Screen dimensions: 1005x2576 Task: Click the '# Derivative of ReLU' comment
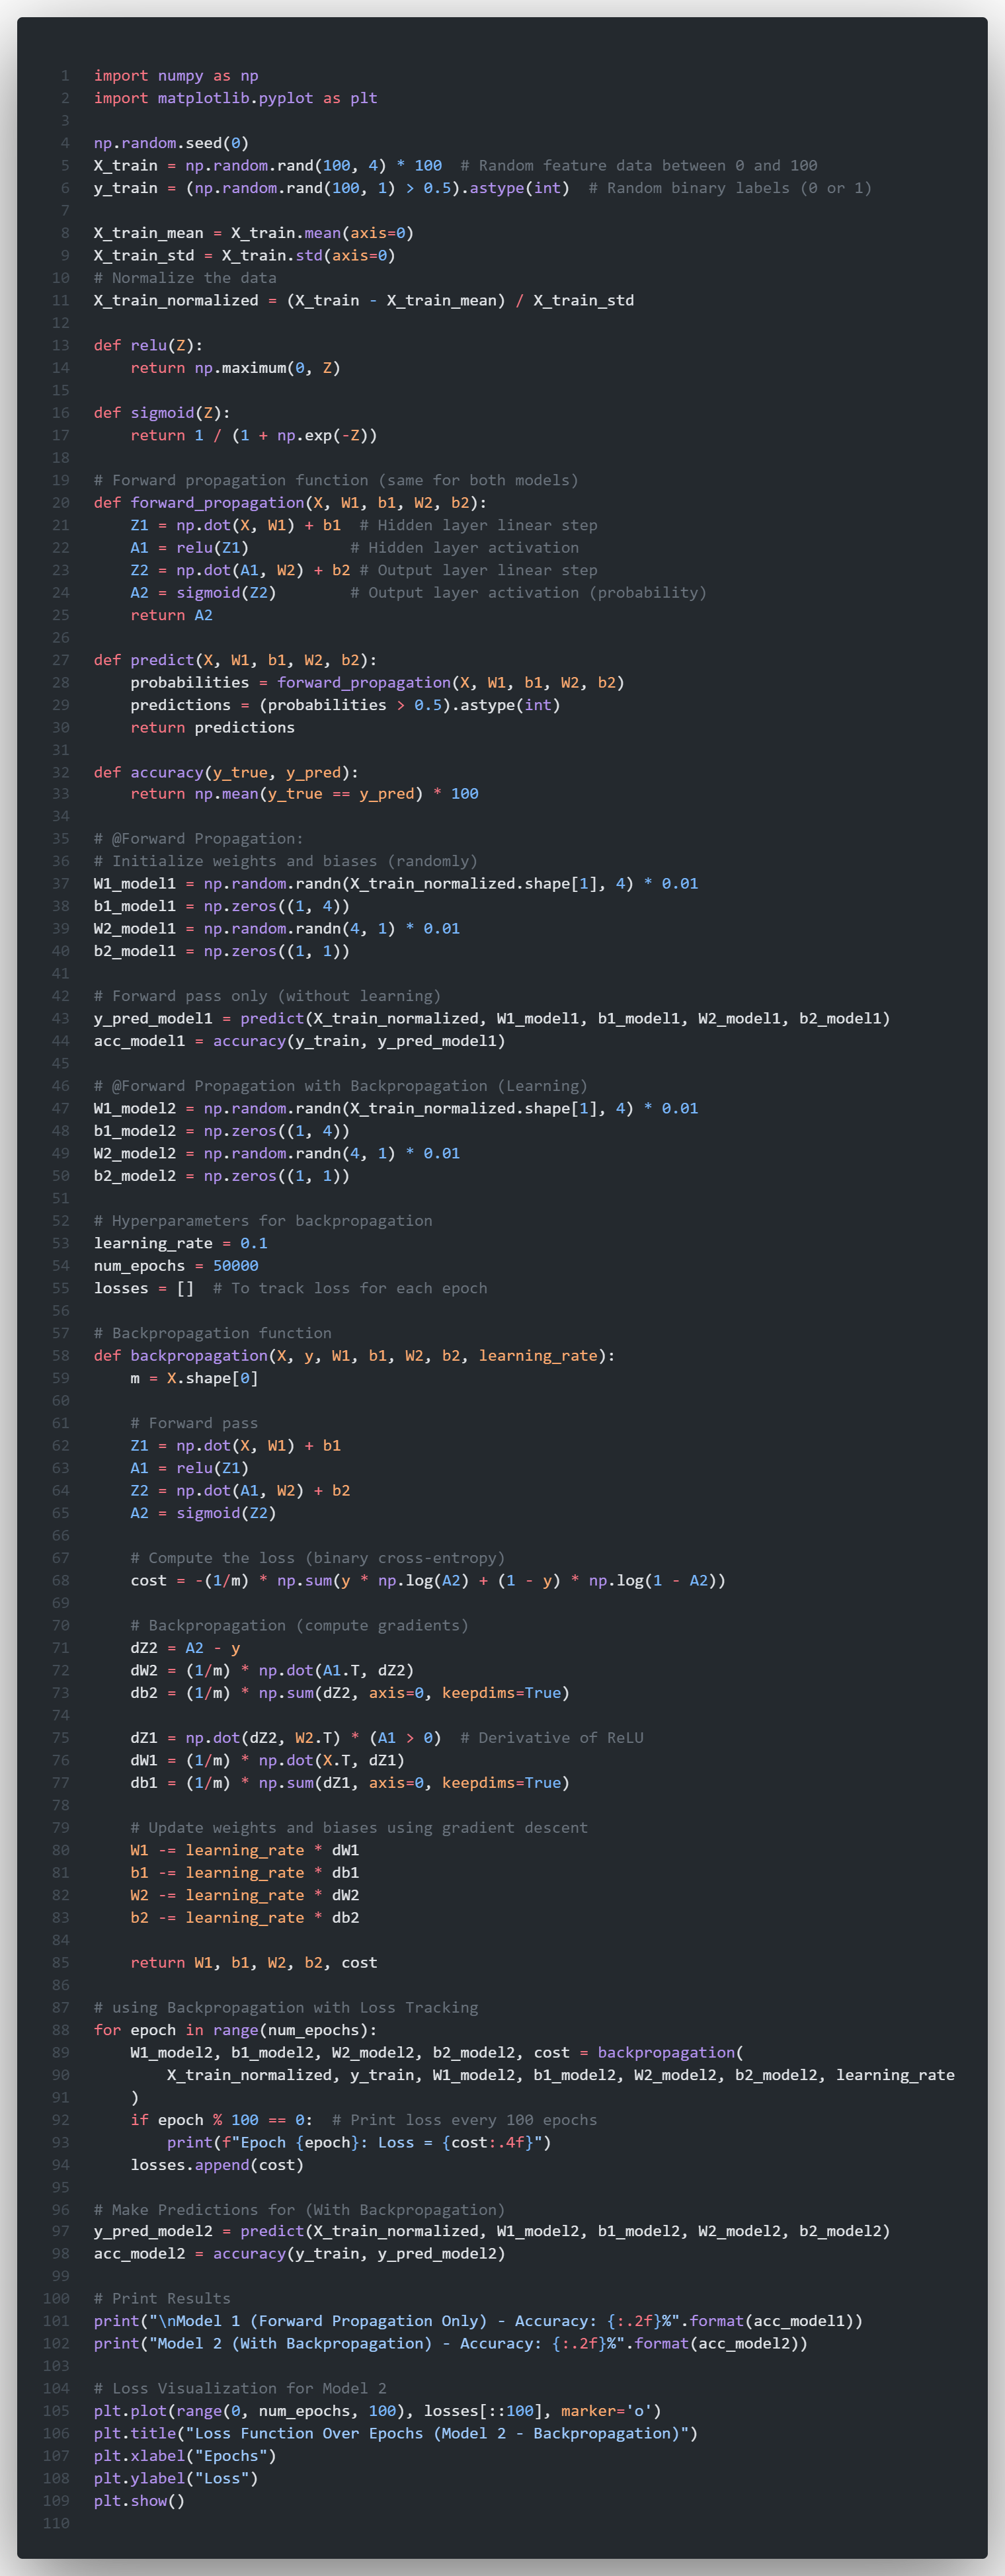[x=551, y=1739]
